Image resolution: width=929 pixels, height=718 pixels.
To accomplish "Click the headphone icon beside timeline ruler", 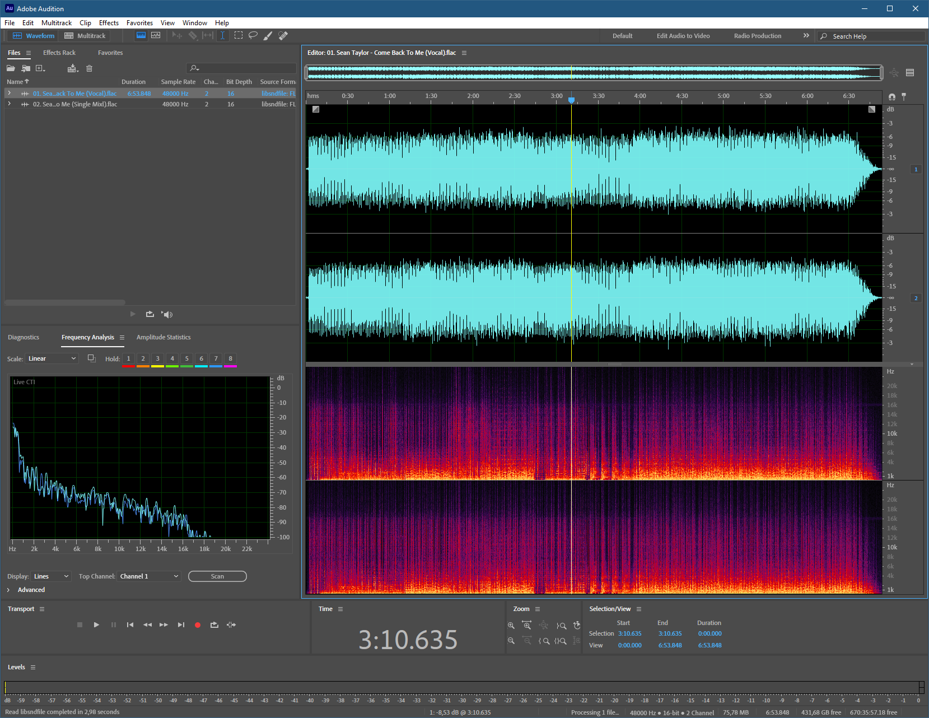I will [x=892, y=97].
